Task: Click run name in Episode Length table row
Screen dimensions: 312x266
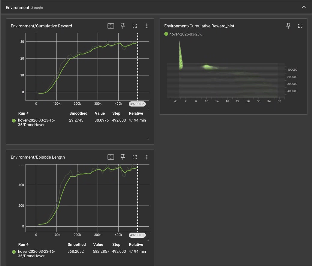Action: 36,254
